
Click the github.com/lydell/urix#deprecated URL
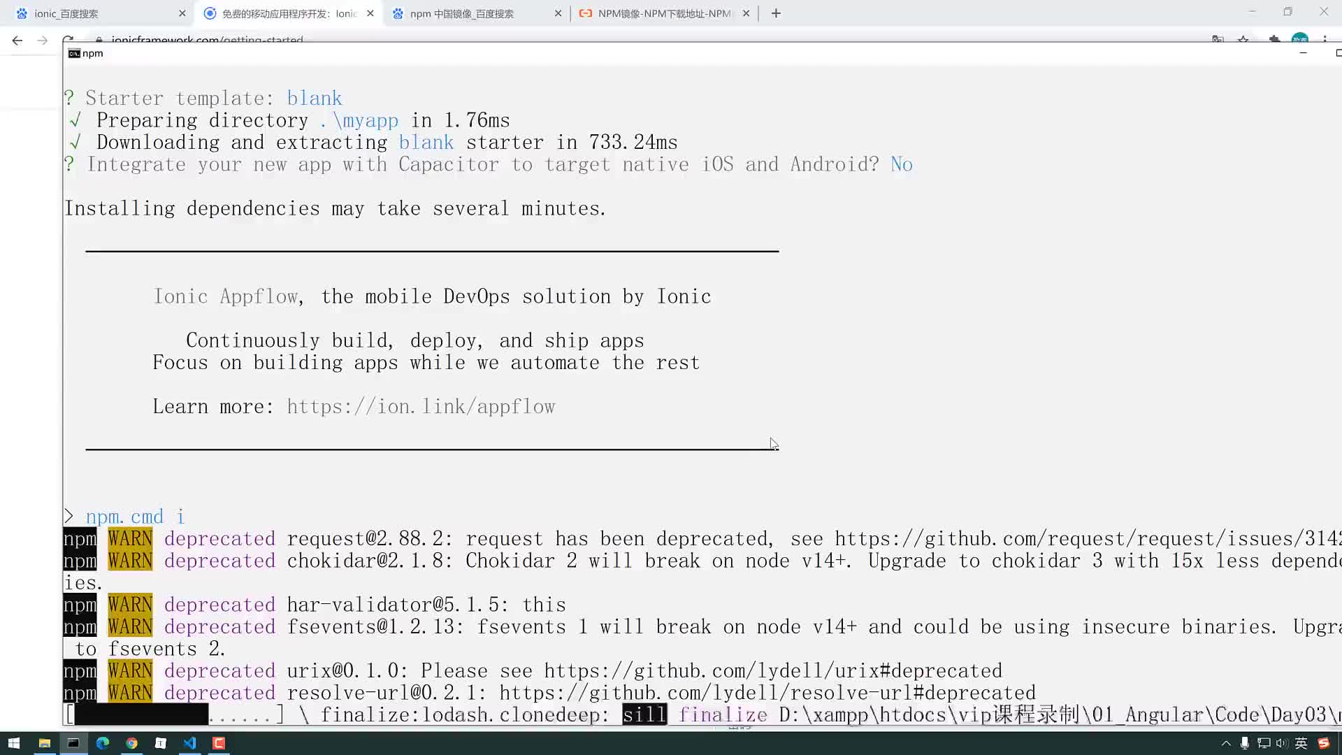point(773,671)
